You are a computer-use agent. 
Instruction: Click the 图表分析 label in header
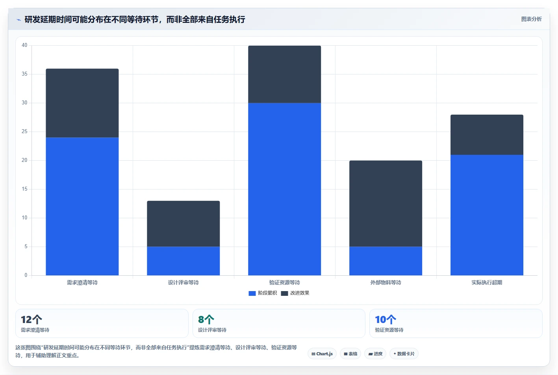(531, 19)
